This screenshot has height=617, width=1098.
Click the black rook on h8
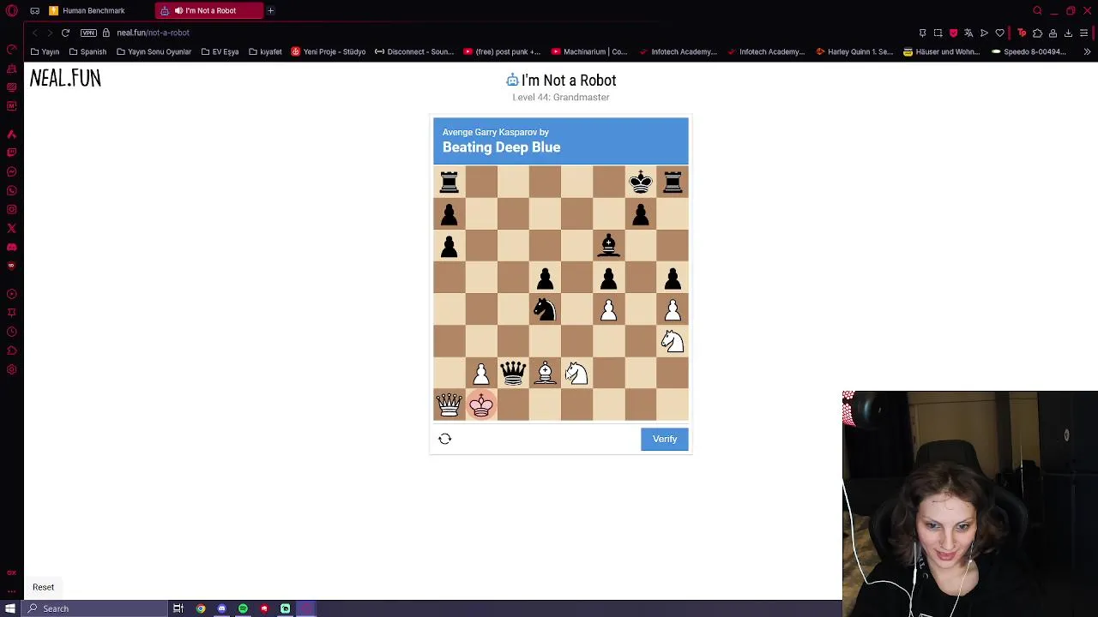[673, 182]
